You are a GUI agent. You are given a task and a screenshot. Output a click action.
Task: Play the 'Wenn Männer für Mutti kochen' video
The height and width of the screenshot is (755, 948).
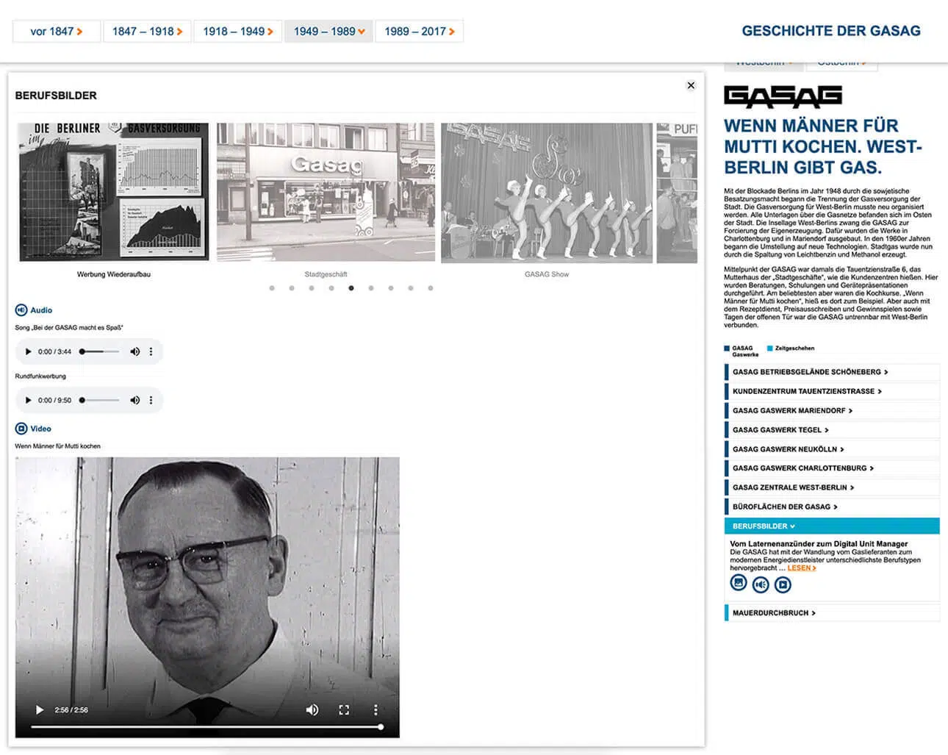point(40,710)
